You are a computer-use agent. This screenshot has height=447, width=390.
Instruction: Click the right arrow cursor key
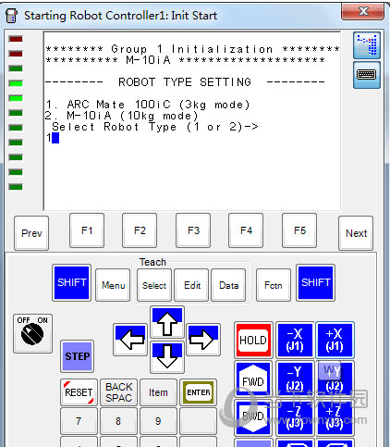(203, 340)
